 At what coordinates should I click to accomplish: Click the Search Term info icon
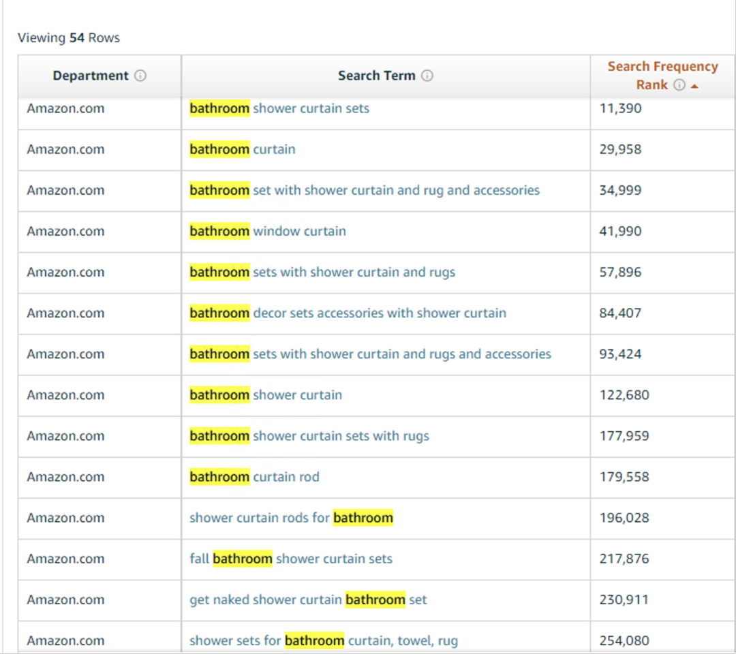click(x=427, y=76)
